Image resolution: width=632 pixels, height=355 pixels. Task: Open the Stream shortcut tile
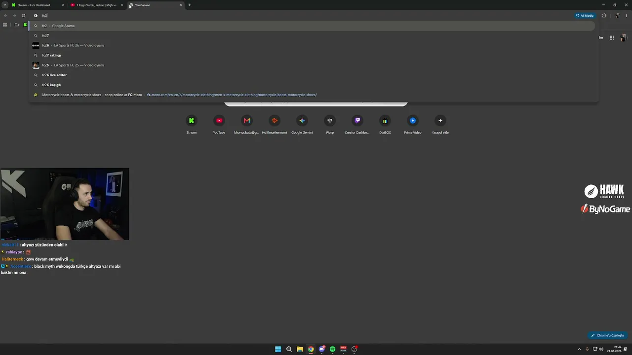coord(192,124)
